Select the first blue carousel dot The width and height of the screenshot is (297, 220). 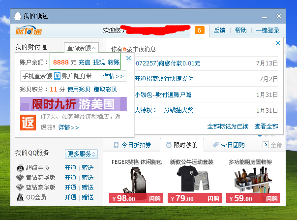[x=260, y=135]
